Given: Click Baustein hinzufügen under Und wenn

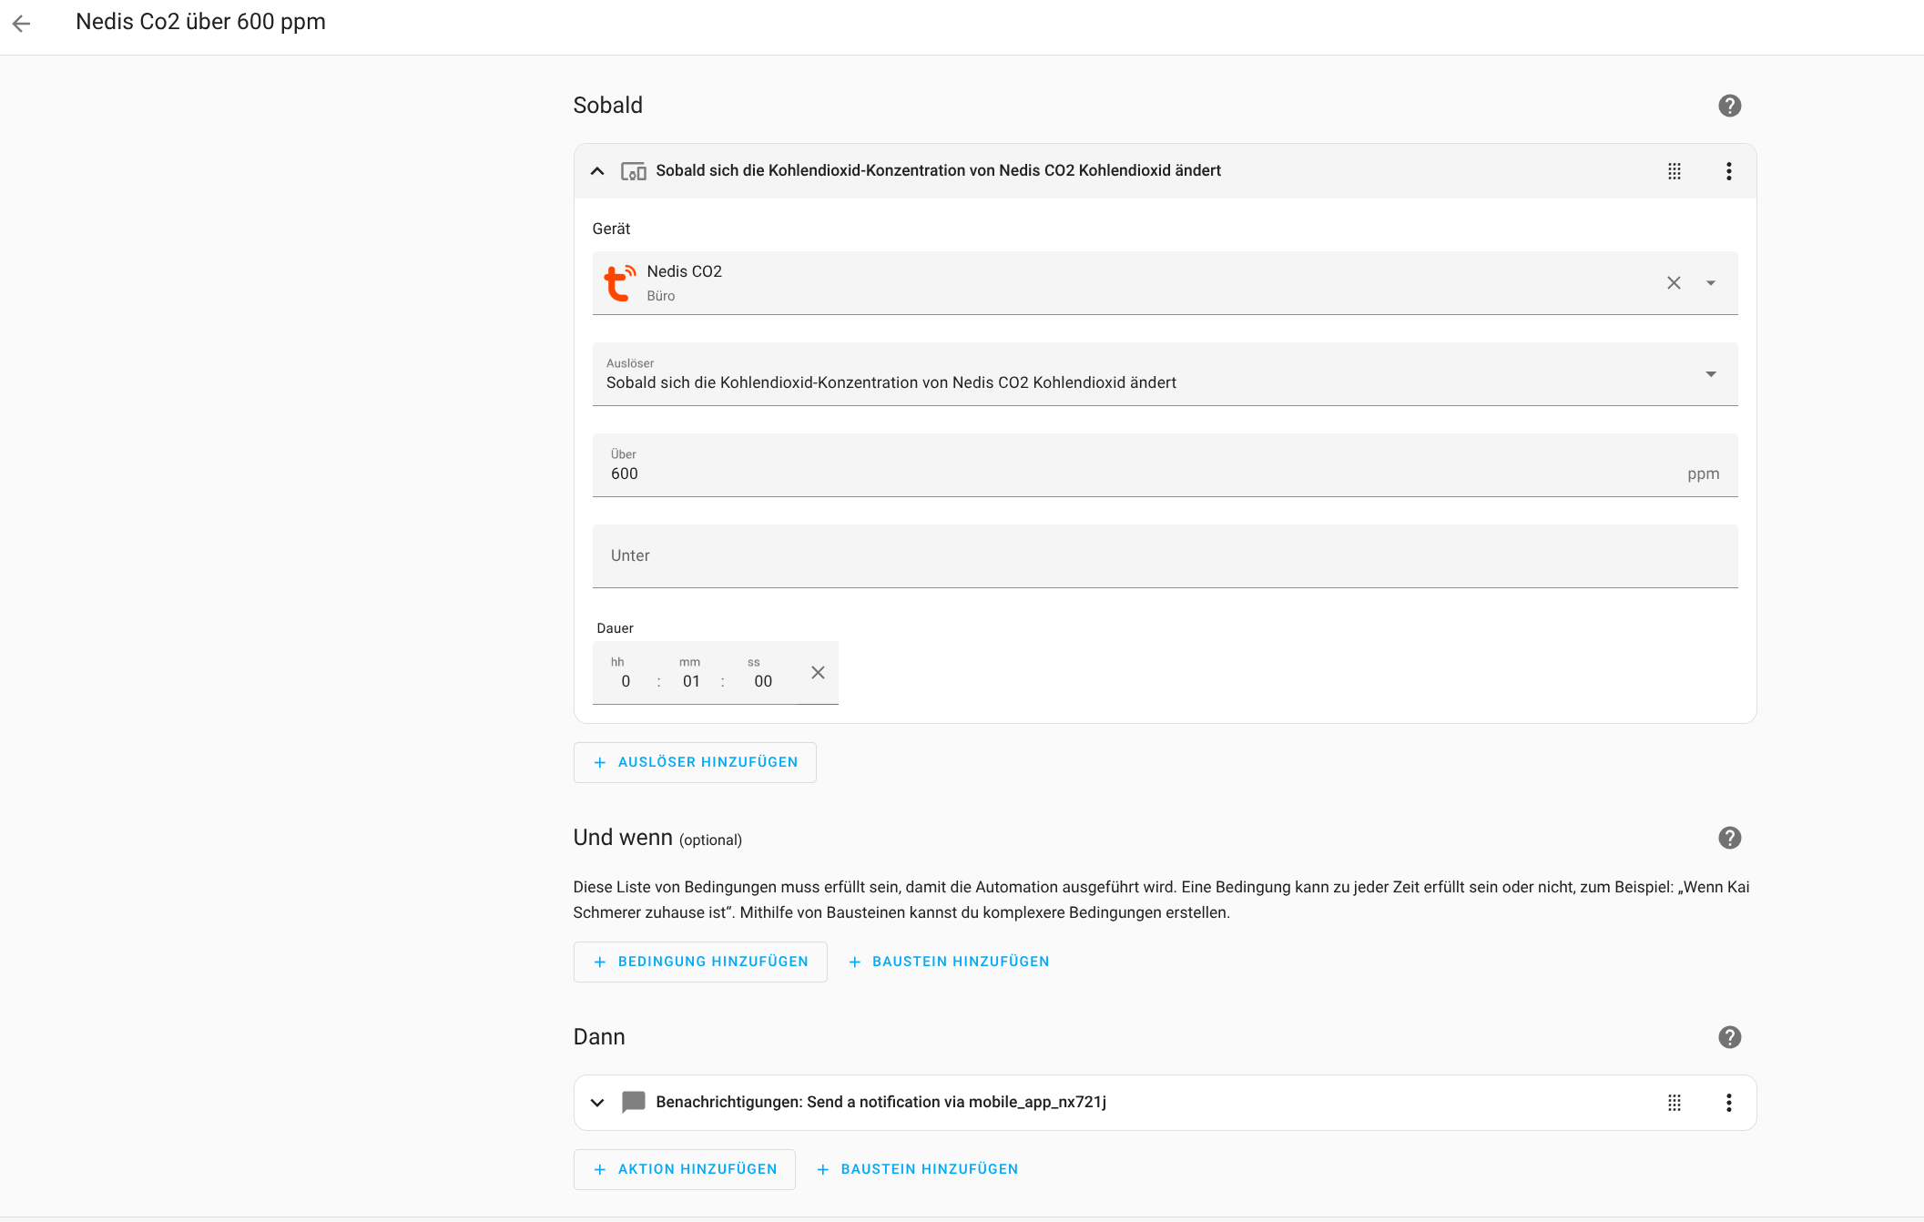Looking at the screenshot, I should [x=949, y=962].
